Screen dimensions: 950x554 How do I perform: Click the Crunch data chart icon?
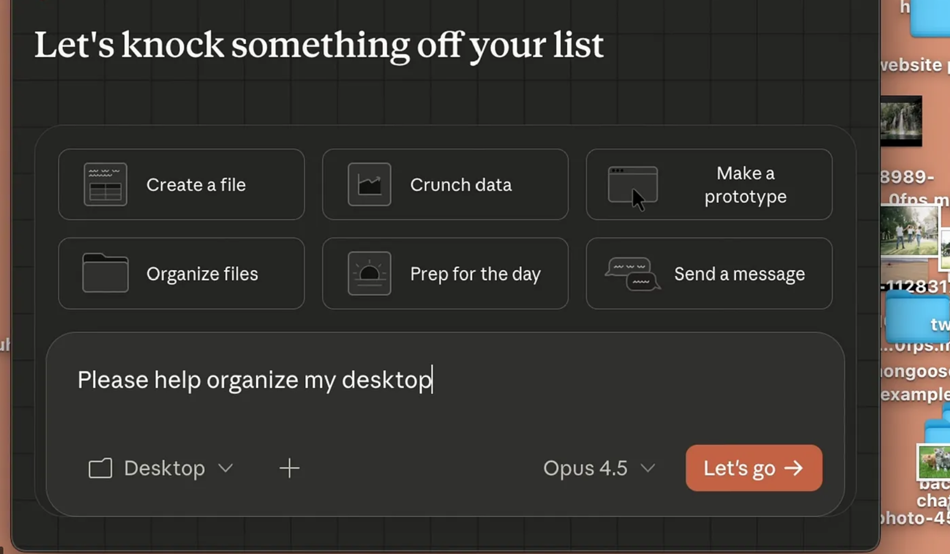[369, 184]
